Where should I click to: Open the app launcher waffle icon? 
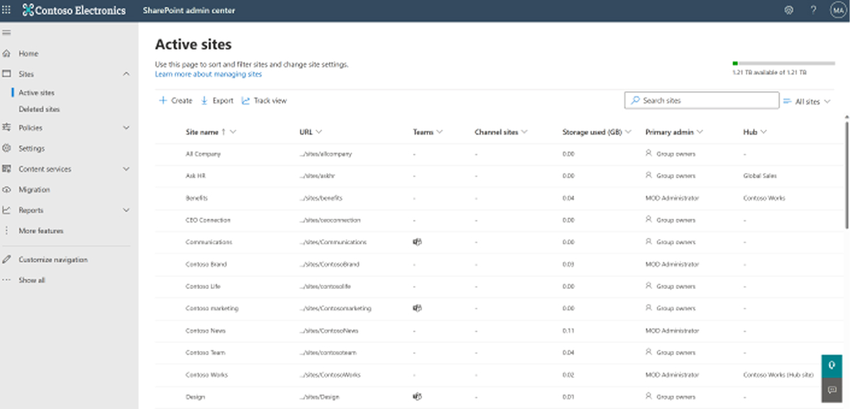click(6, 10)
